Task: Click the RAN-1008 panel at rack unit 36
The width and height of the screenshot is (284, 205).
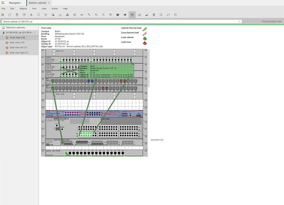Action: click(94, 96)
